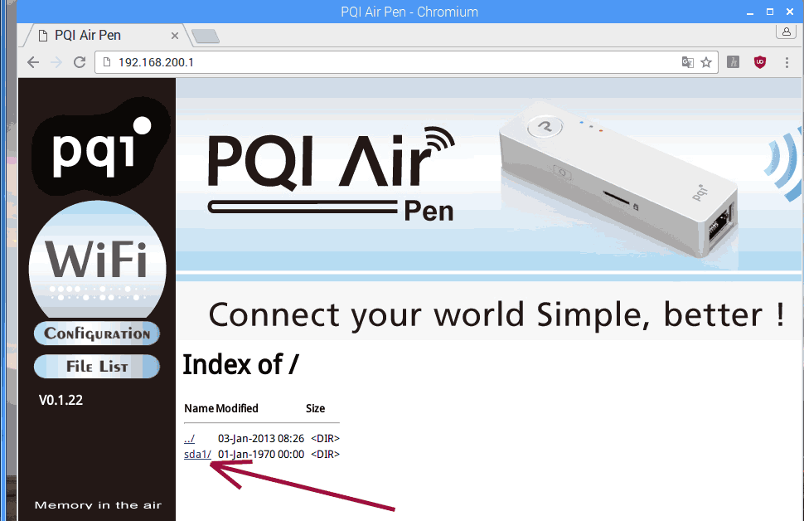
Task: Click the Name column header
Action: click(x=199, y=409)
